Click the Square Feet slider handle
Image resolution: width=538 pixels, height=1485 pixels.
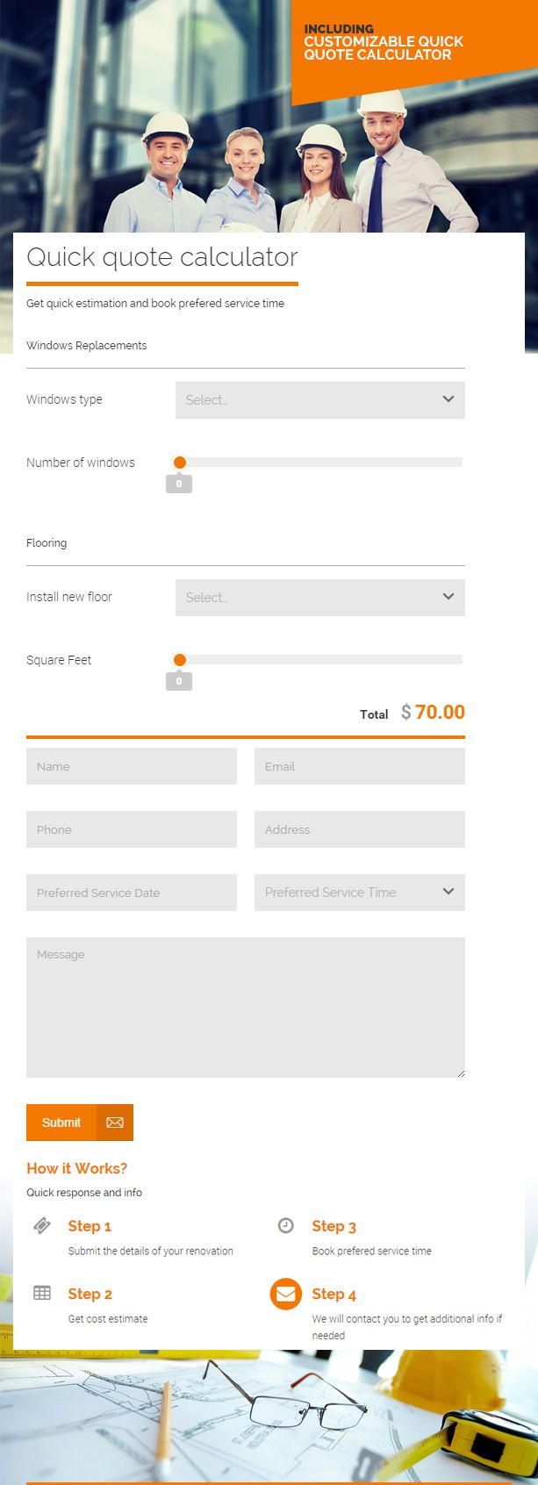[x=180, y=660]
